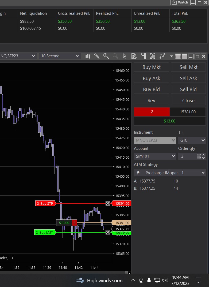The width and height of the screenshot is (209, 287).
Task: Select the 2 Buy STP order flag
Action: coord(45,203)
